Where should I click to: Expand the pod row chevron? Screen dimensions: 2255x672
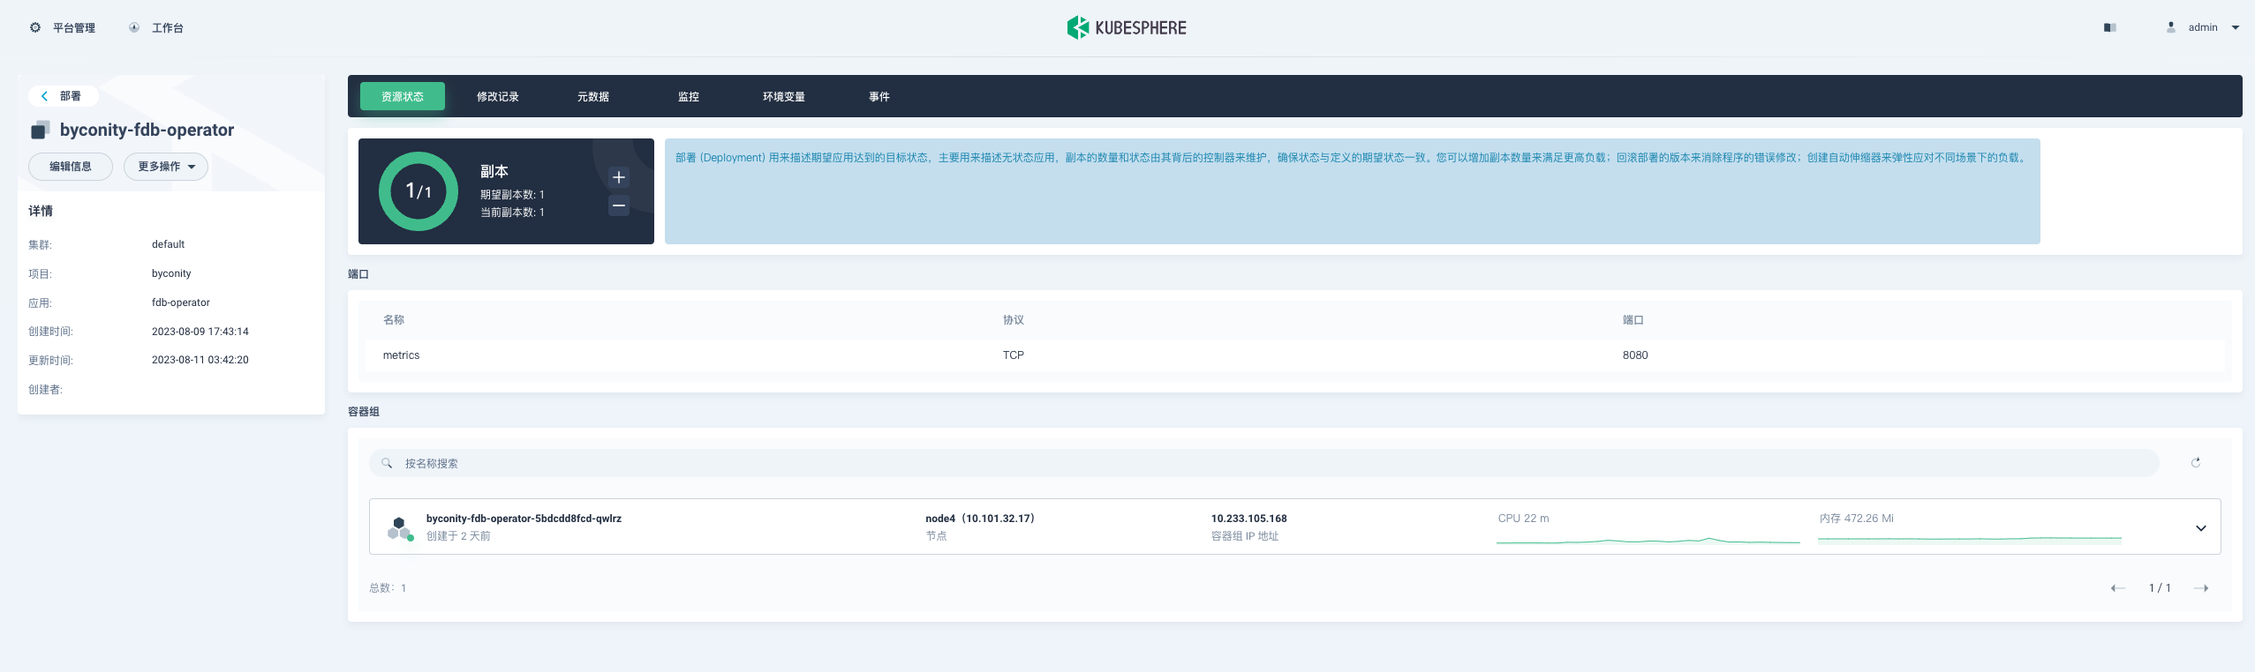point(2200,528)
